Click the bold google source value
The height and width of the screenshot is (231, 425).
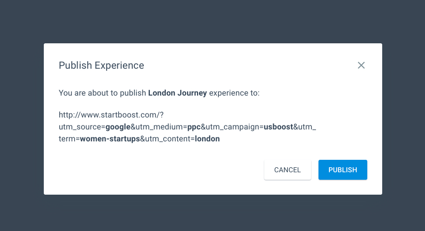pos(118,127)
